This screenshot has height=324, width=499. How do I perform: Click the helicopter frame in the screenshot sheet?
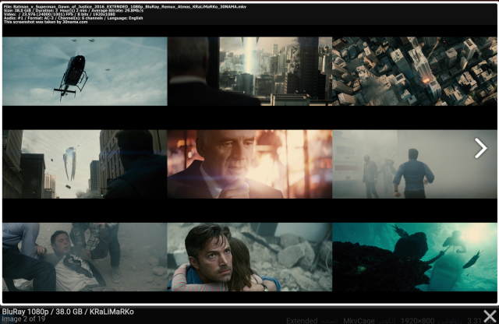[85, 71]
